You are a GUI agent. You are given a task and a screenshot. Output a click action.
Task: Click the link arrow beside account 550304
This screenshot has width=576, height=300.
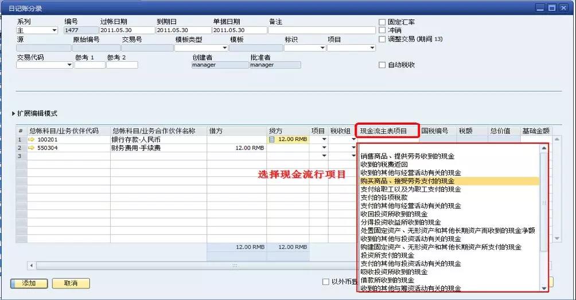32,148
